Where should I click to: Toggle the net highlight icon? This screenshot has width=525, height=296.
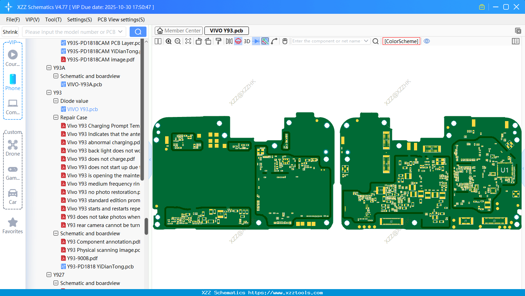(x=265, y=41)
